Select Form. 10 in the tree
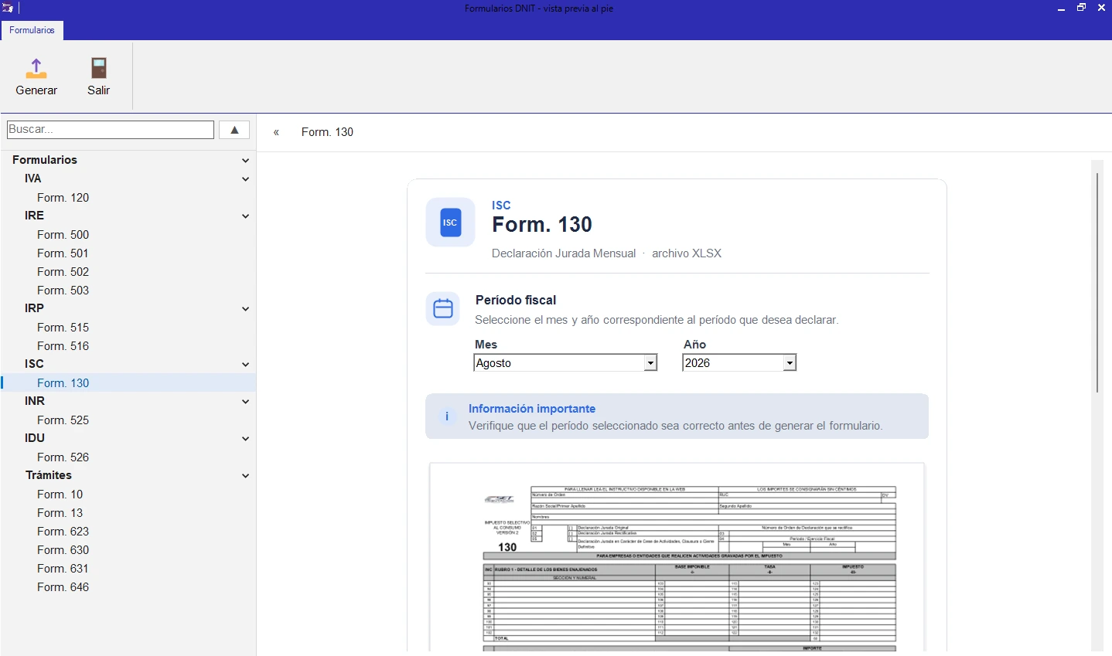Viewport: 1112px width, 656px height. pyautogui.click(x=60, y=495)
